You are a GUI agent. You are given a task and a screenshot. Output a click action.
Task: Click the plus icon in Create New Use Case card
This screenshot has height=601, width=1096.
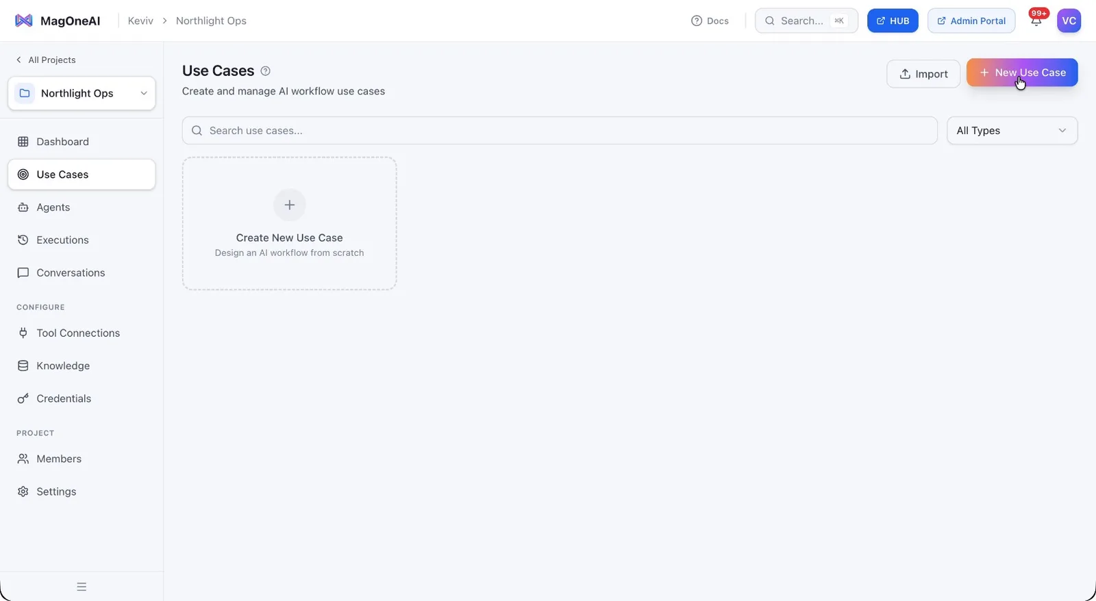coord(290,205)
